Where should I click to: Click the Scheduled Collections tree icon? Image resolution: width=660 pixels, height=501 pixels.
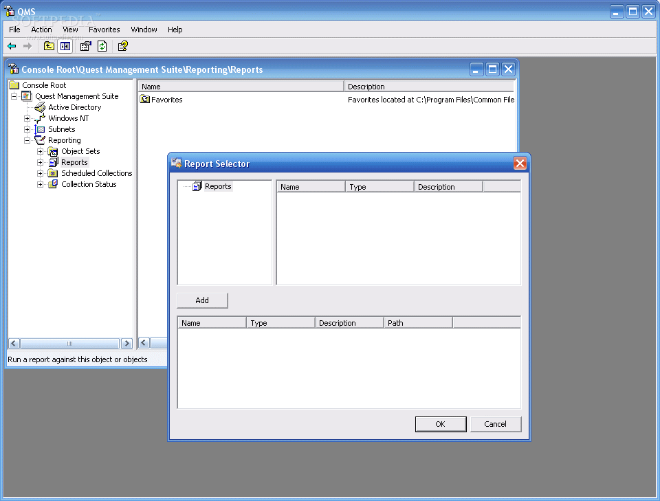click(53, 173)
